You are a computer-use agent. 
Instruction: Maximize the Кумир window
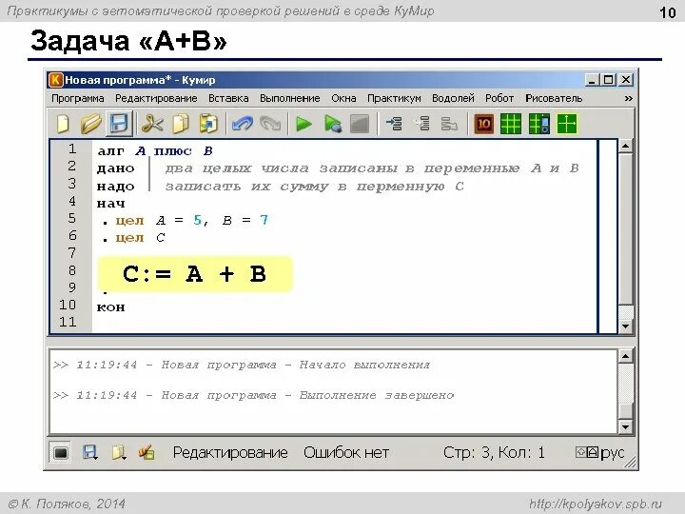pos(608,80)
